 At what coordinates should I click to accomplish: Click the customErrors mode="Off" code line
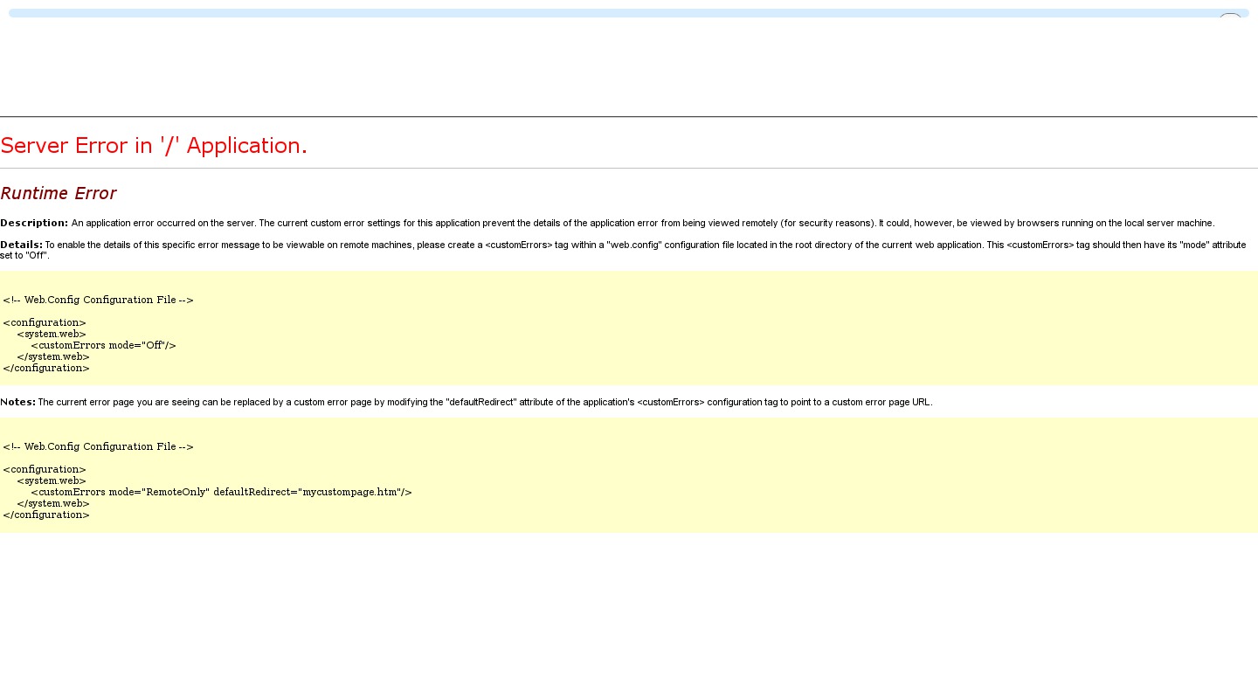coord(103,345)
